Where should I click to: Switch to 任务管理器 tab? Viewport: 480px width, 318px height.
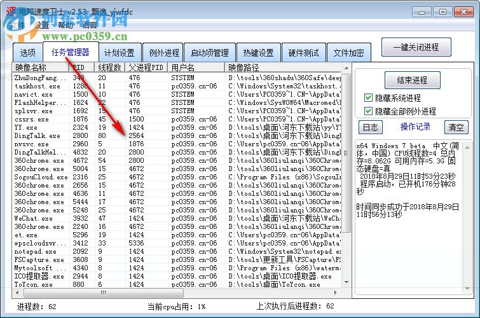[x=71, y=52]
